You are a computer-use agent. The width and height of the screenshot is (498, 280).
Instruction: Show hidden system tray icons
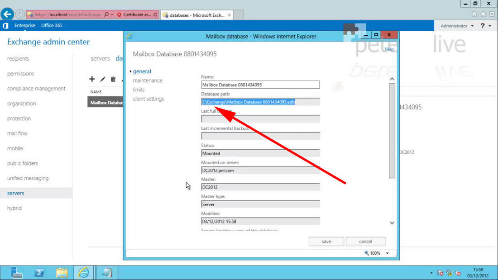point(431,273)
